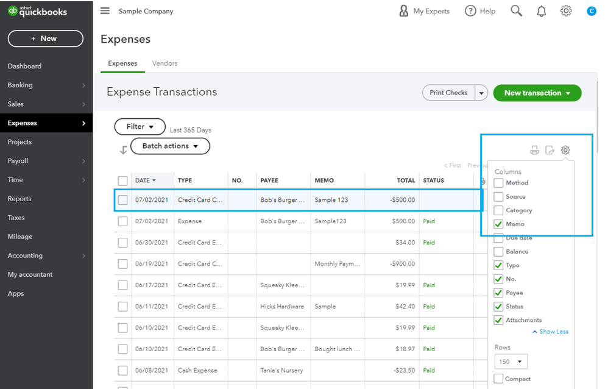Tick the select-all checkbox in table header
Image resolution: width=608 pixels, height=389 pixels.
point(122,180)
